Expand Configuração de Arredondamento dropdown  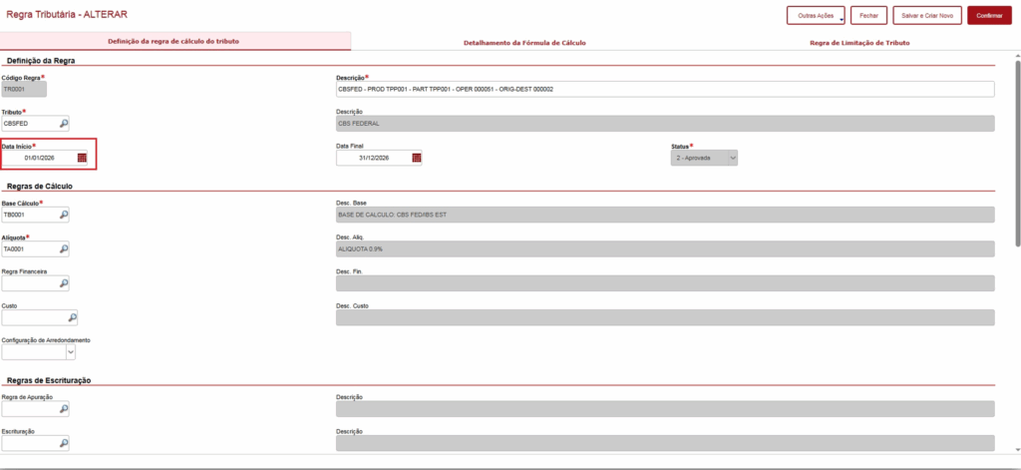[71, 352]
